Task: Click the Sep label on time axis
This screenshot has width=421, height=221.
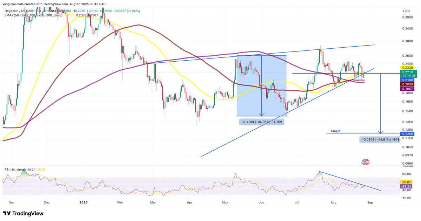Action: [370, 202]
